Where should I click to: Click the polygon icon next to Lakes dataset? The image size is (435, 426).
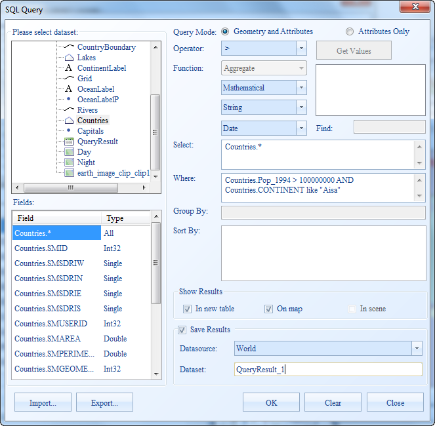tap(69, 58)
